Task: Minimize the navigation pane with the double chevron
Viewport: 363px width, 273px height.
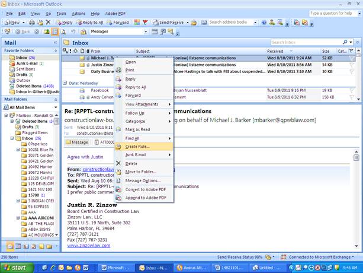Action: (55, 43)
